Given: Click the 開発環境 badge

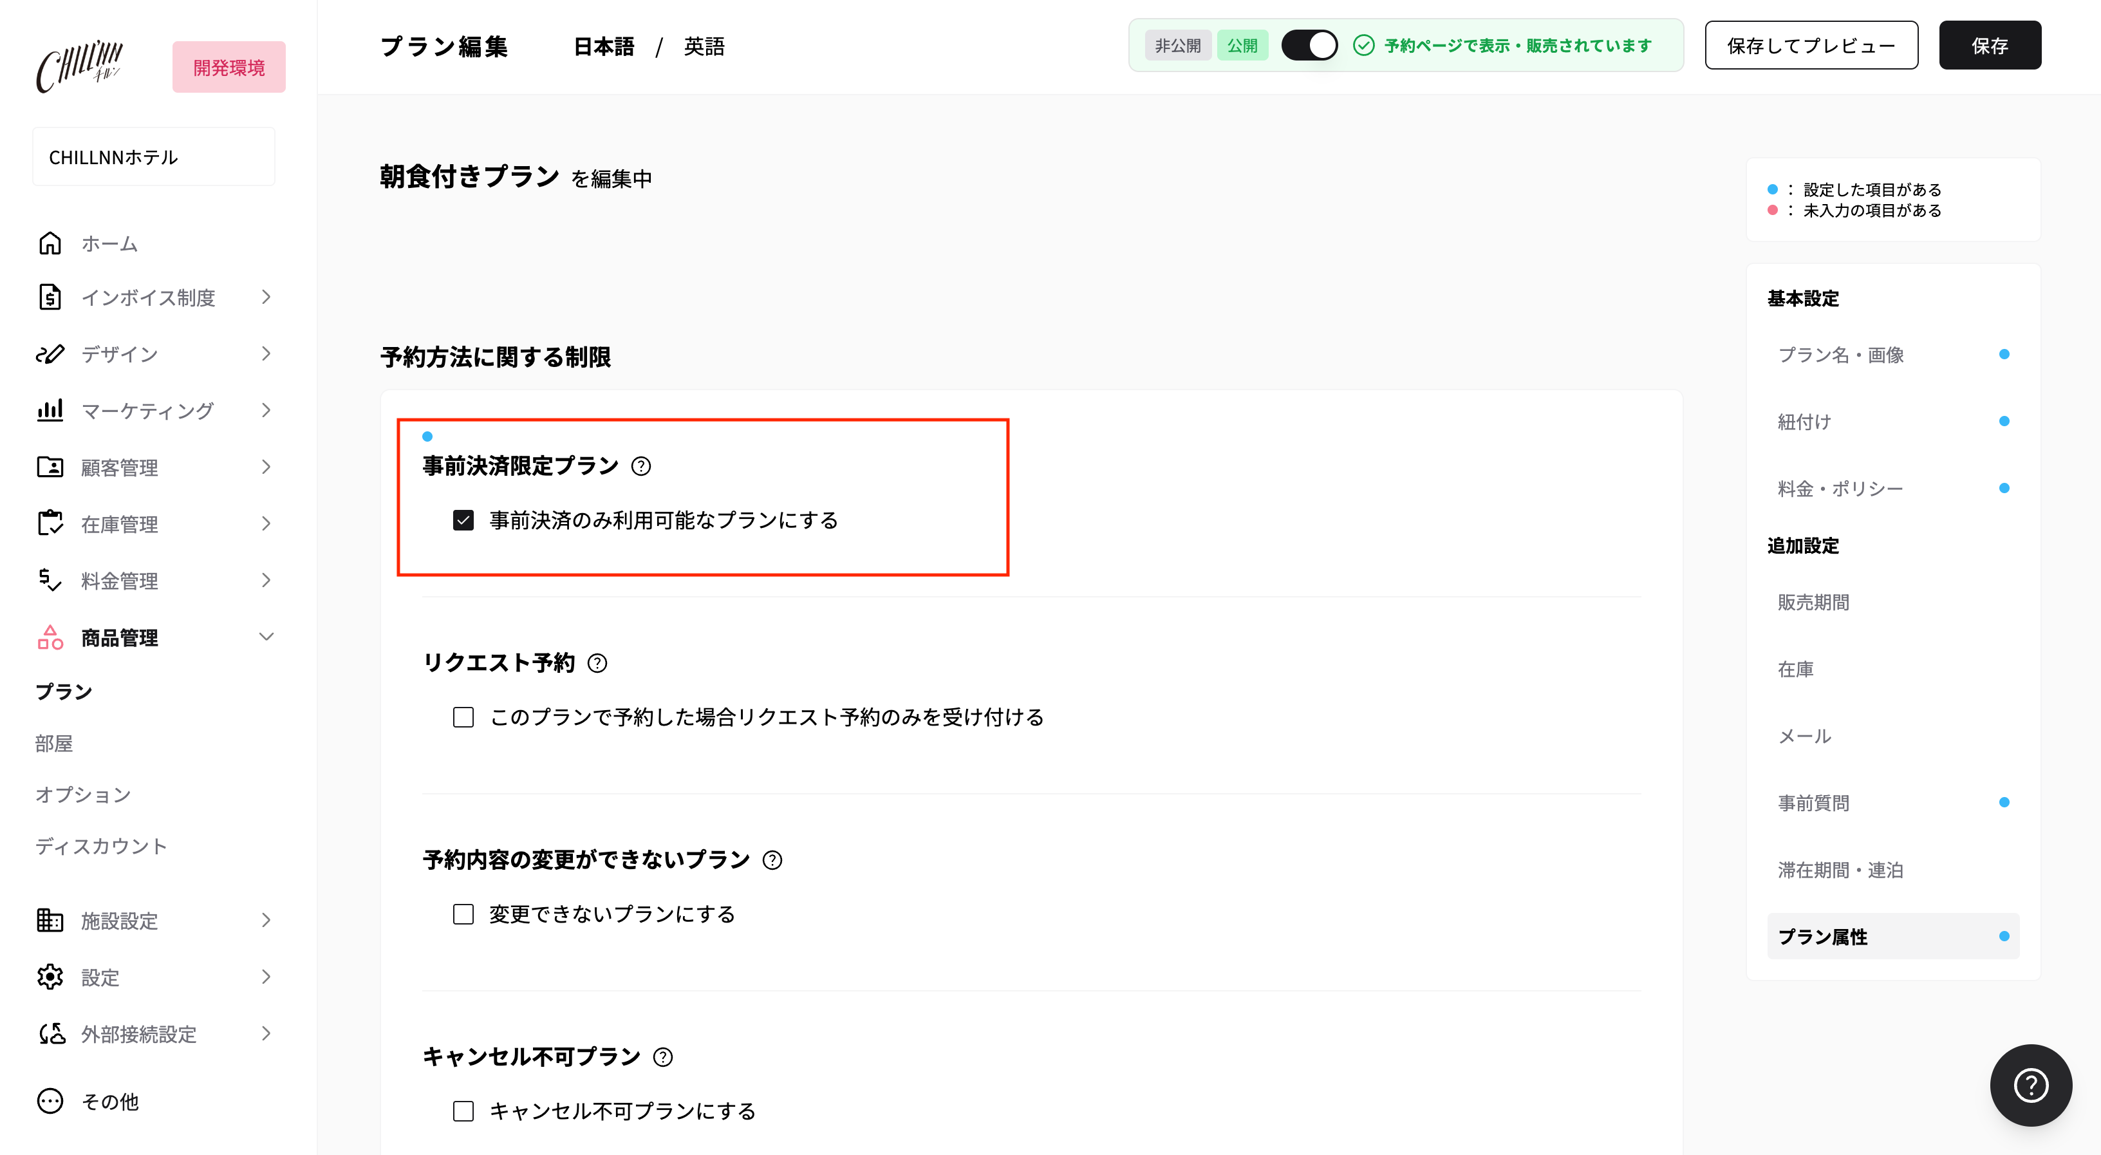Looking at the screenshot, I should (229, 67).
